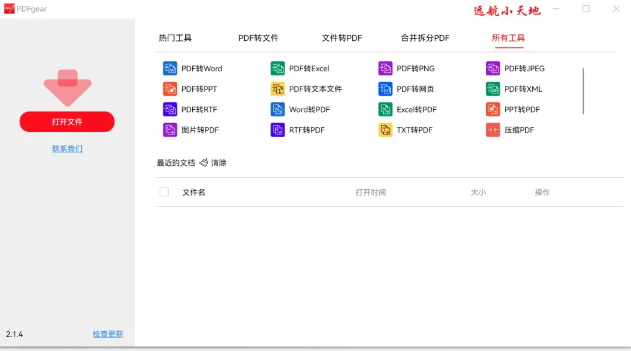Click the 最近的文档 heading
This screenshot has height=351, width=631.
tap(176, 163)
